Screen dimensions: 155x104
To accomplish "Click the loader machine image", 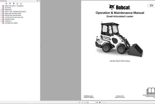I will tap(119, 39).
